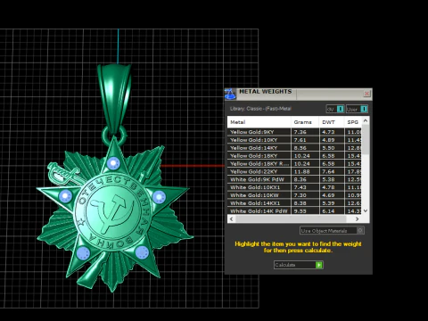Viewport: 428px width, 321px height.
Task: Sort by the Grams column header
Action: [305, 122]
